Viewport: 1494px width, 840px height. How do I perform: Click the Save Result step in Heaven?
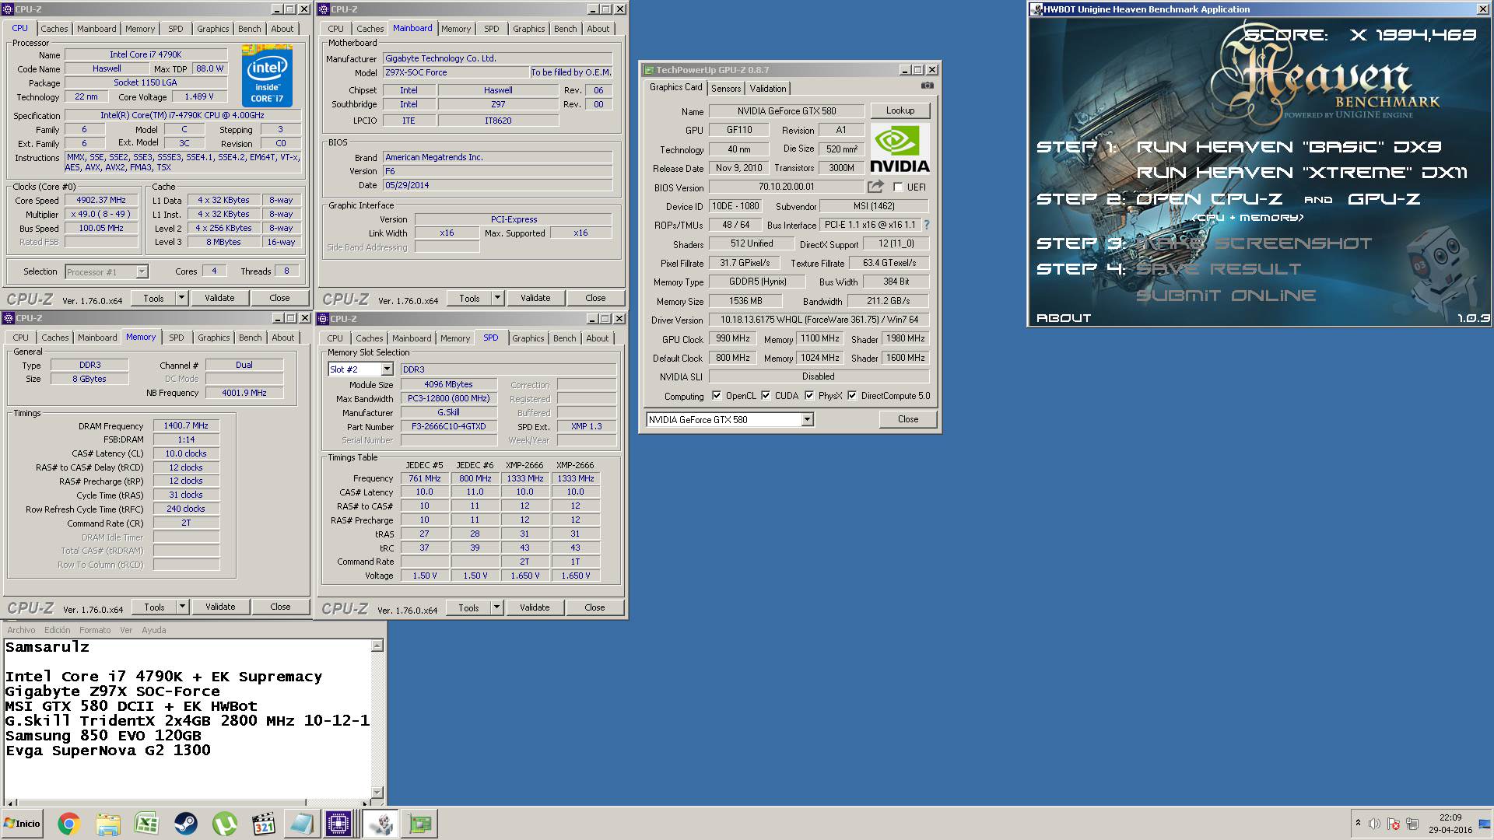click(x=1219, y=269)
